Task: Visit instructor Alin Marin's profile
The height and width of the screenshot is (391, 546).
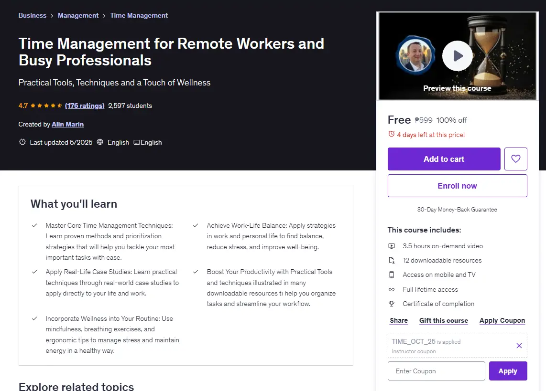Action: (67, 125)
